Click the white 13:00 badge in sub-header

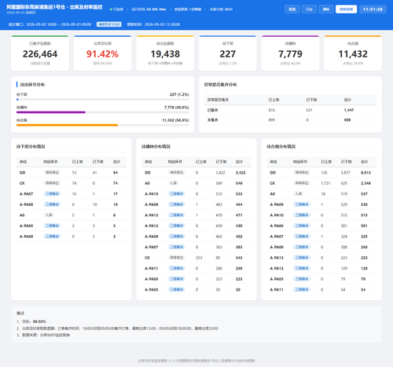[109, 24]
